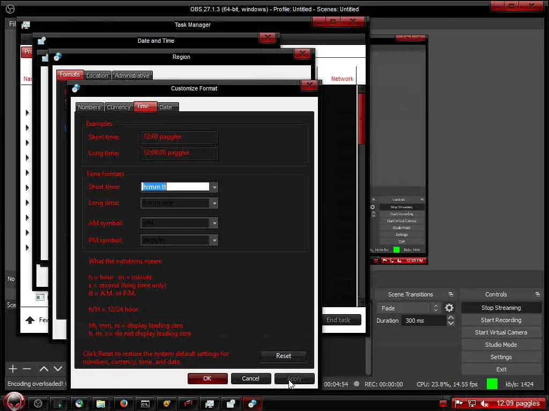
Task: Open Action Center flag tray icon
Action: tap(459, 404)
